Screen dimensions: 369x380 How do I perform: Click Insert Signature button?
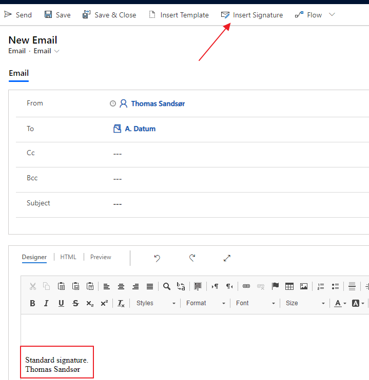[x=252, y=15]
